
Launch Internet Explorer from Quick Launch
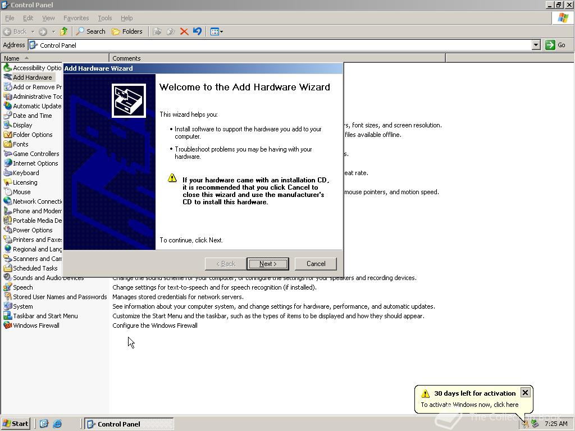pyautogui.click(x=57, y=424)
